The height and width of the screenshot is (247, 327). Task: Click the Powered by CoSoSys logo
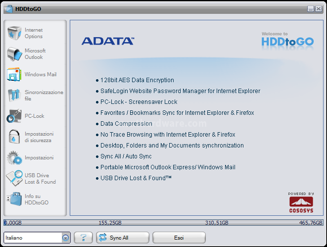tap(301, 202)
